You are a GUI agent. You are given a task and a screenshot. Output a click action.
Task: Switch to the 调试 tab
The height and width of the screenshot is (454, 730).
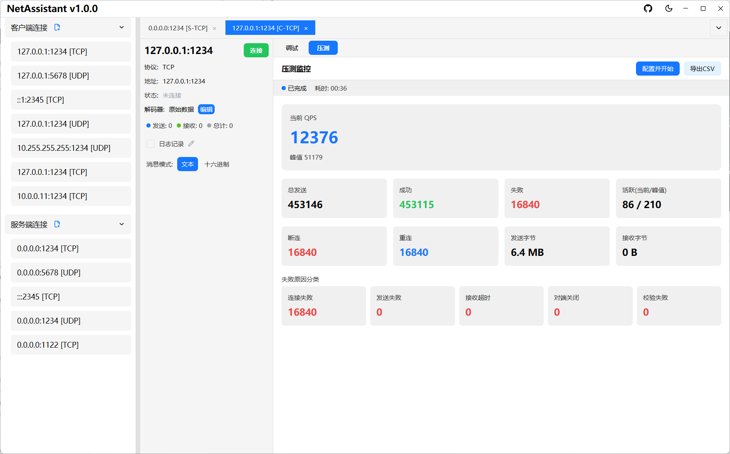coord(292,48)
